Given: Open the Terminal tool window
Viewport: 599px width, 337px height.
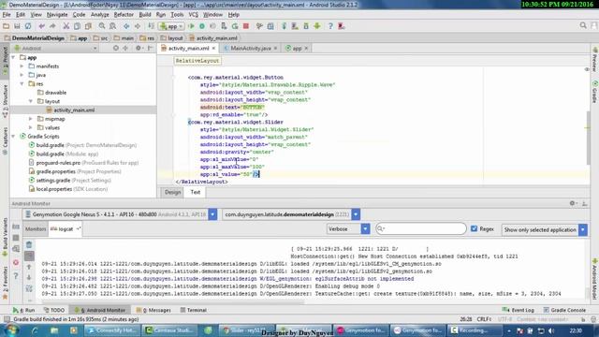Looking at the screenshot, I should point(194,310).
